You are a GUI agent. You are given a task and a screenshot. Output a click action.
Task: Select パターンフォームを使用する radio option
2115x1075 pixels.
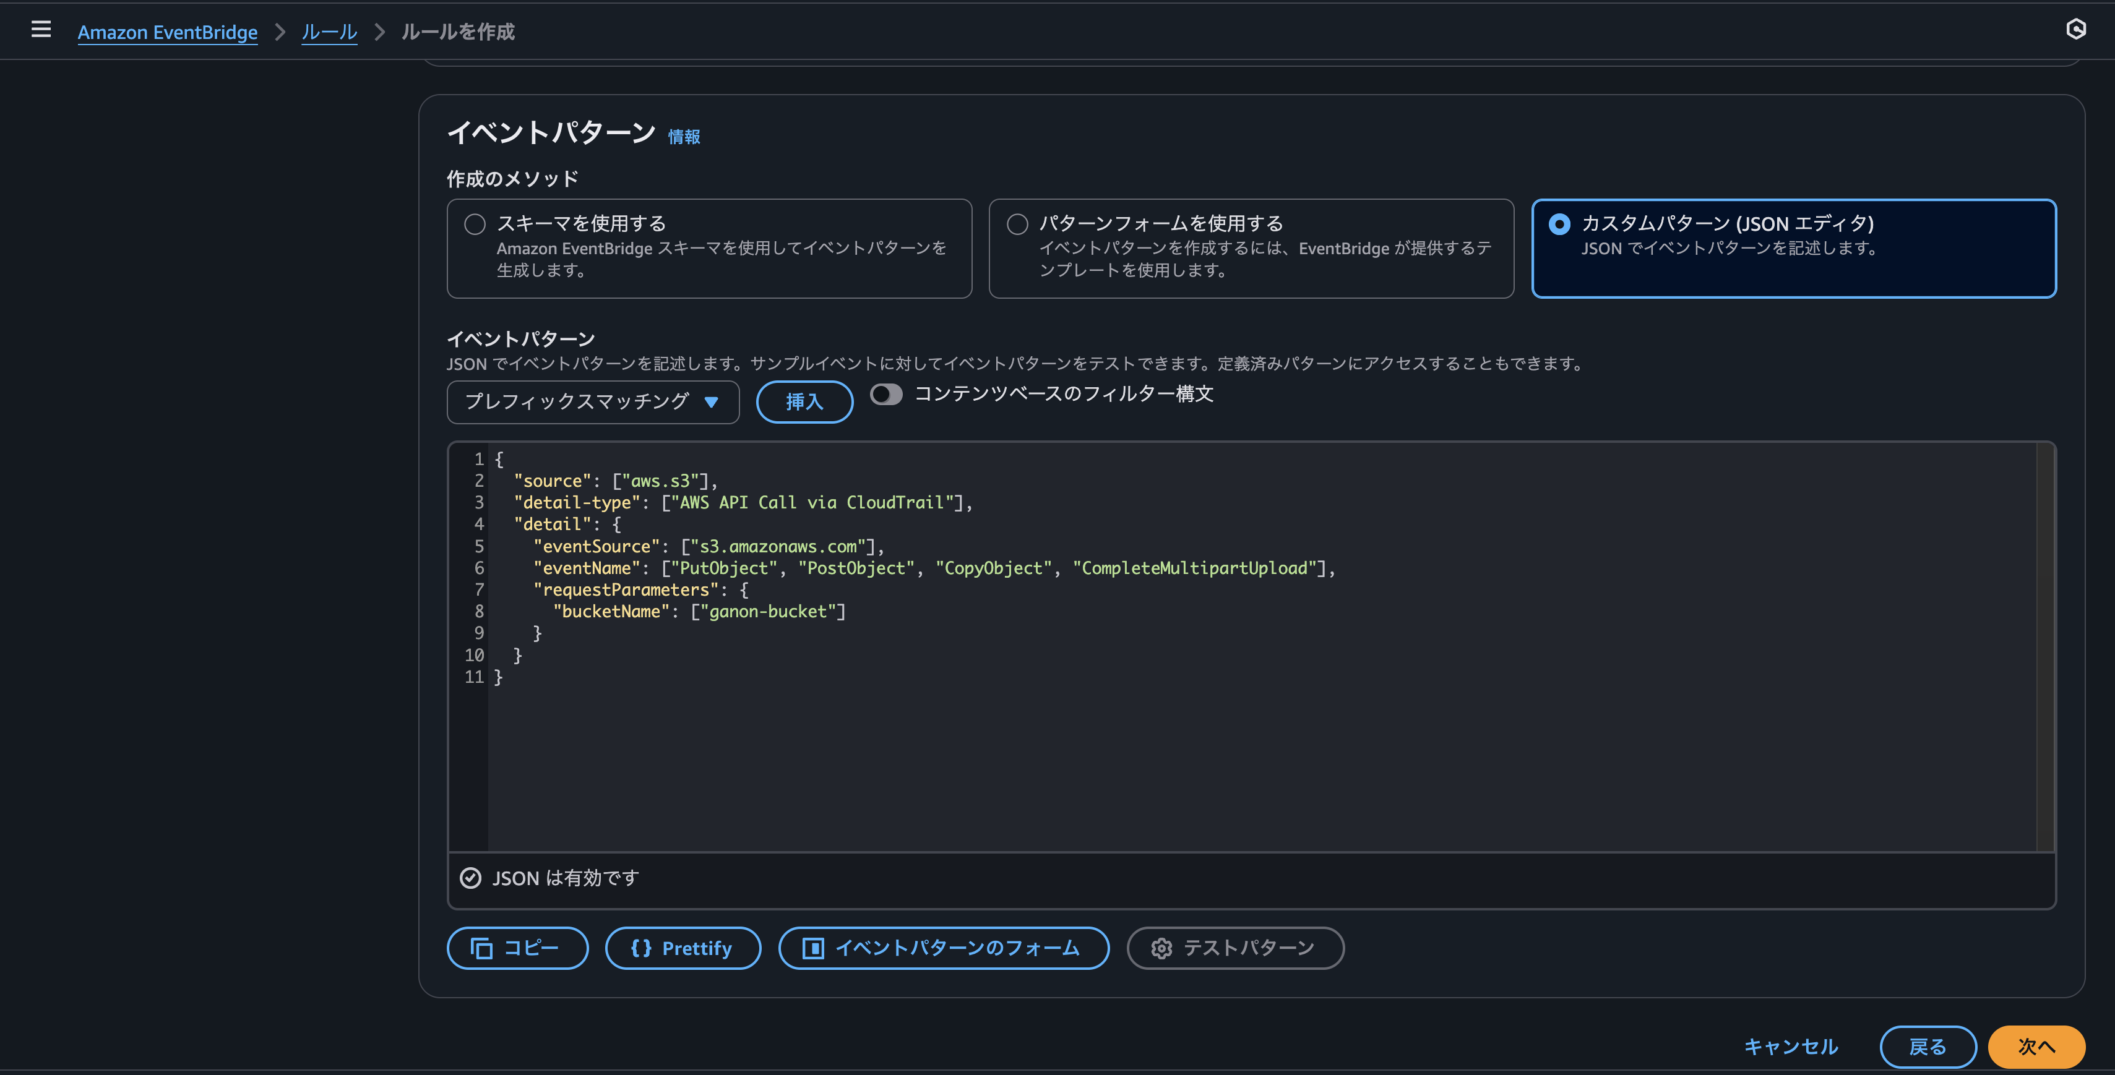point(1017,224)
